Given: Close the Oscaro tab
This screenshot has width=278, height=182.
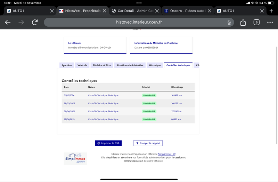Looking at the screenshot, I should [210, 11].
